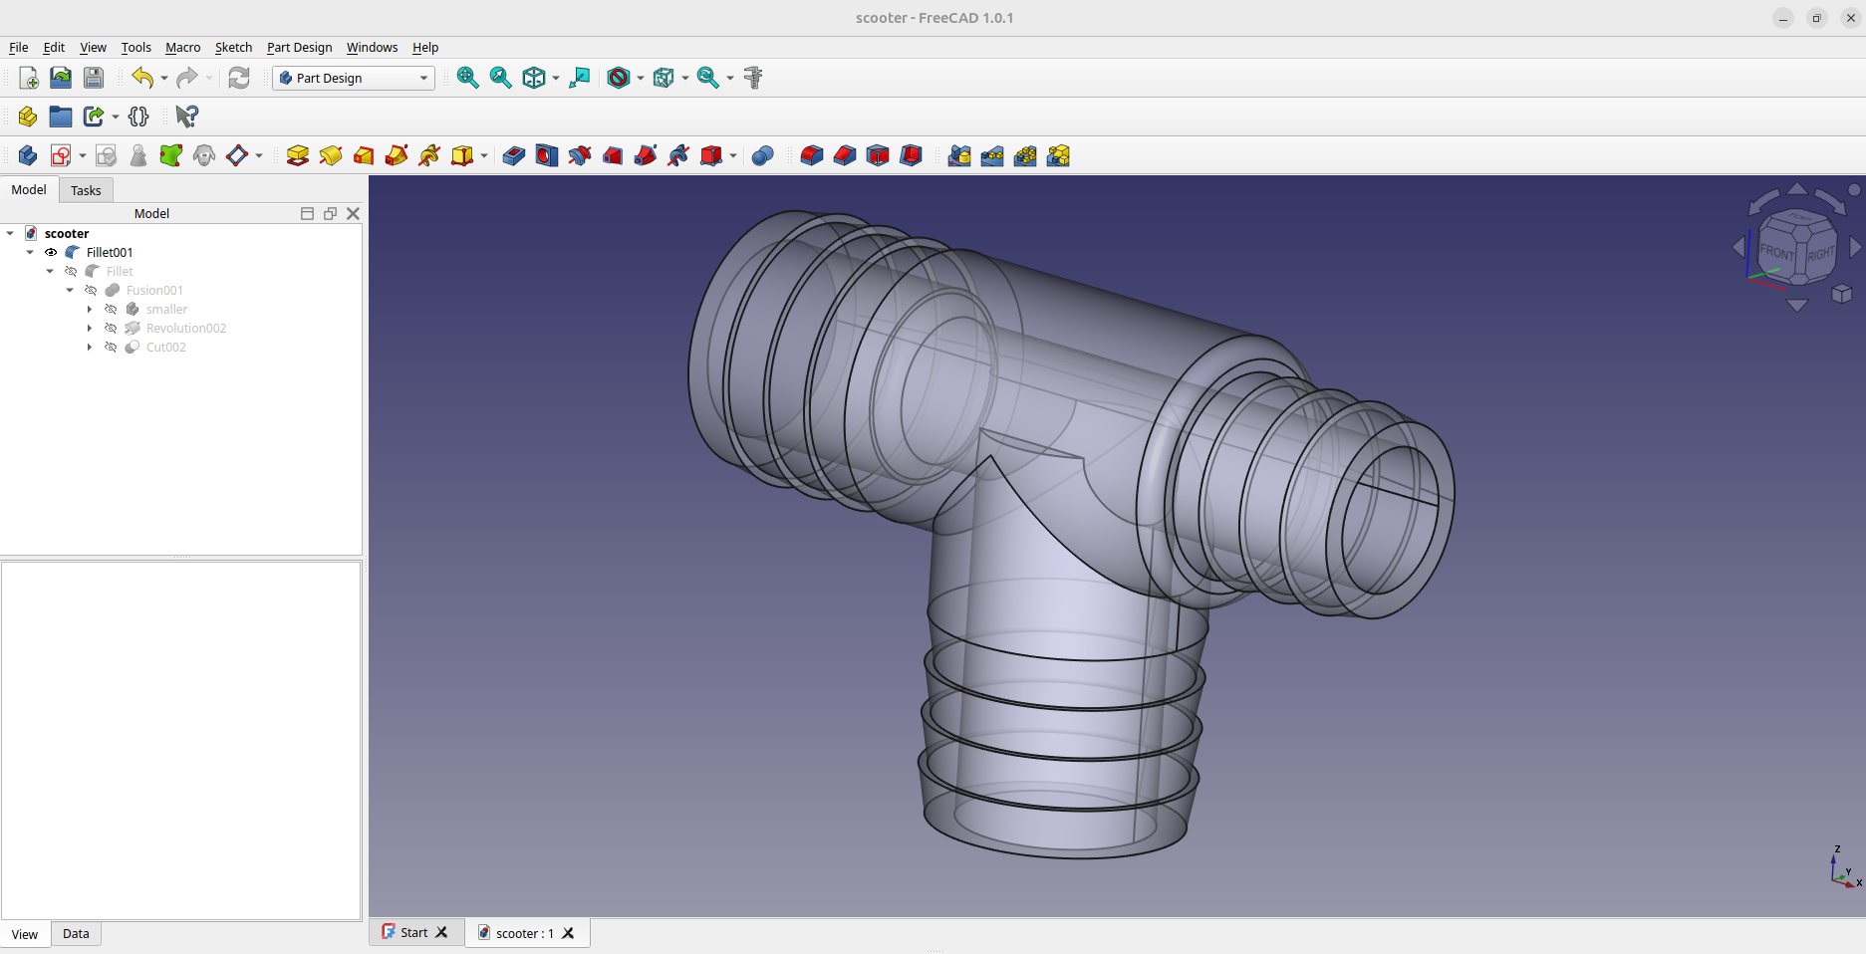Open the Measure tool
Viewport: 1866px width, 954px height.
[x=754, y=78]
